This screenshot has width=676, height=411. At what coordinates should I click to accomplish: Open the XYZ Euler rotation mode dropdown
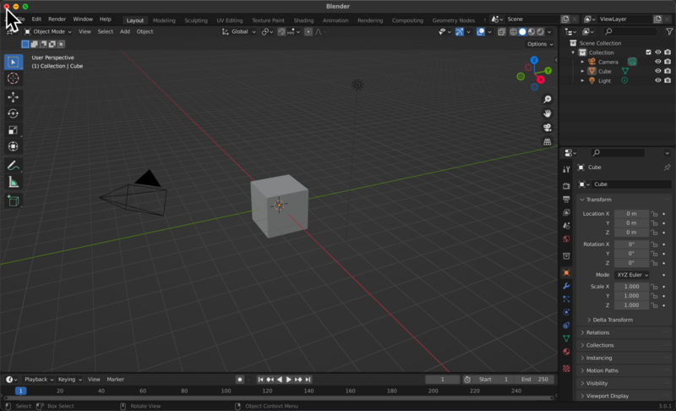pos(632,275)
